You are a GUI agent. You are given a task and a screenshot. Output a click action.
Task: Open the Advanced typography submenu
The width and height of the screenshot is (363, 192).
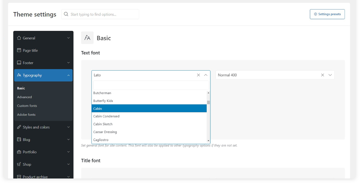25,97
